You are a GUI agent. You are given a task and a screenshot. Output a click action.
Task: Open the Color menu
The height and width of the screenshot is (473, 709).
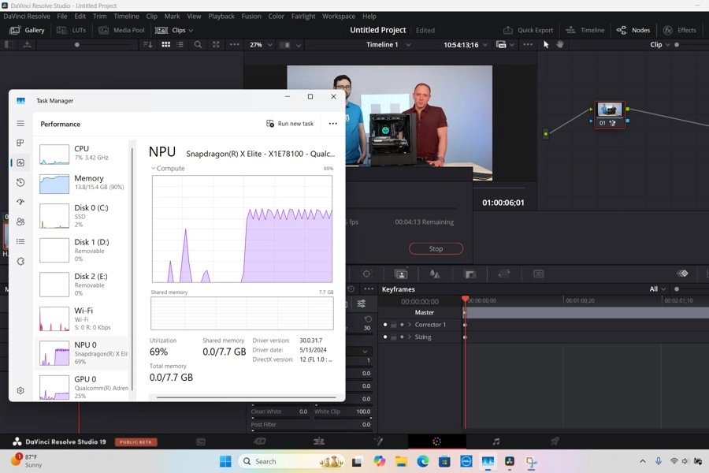coord(276,17)
